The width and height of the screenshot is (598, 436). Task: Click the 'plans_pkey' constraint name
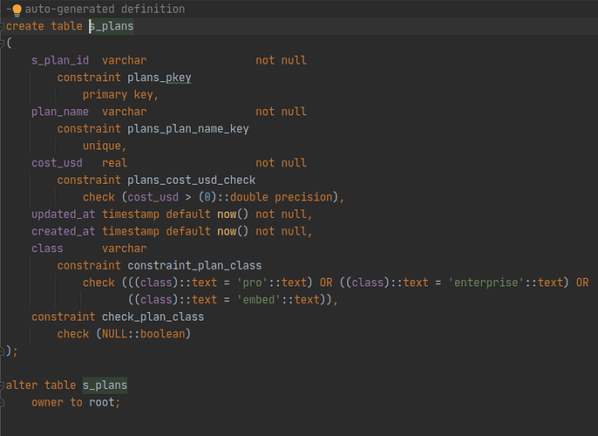click(x=160, y=78)
